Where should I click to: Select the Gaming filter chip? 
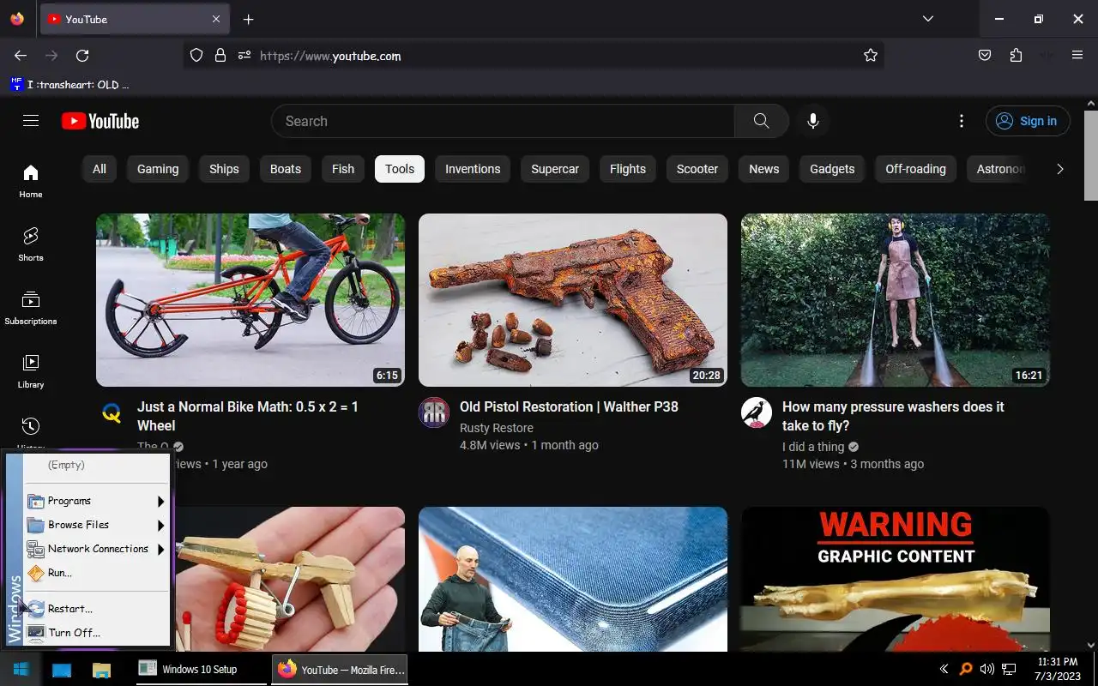(158, 169)
